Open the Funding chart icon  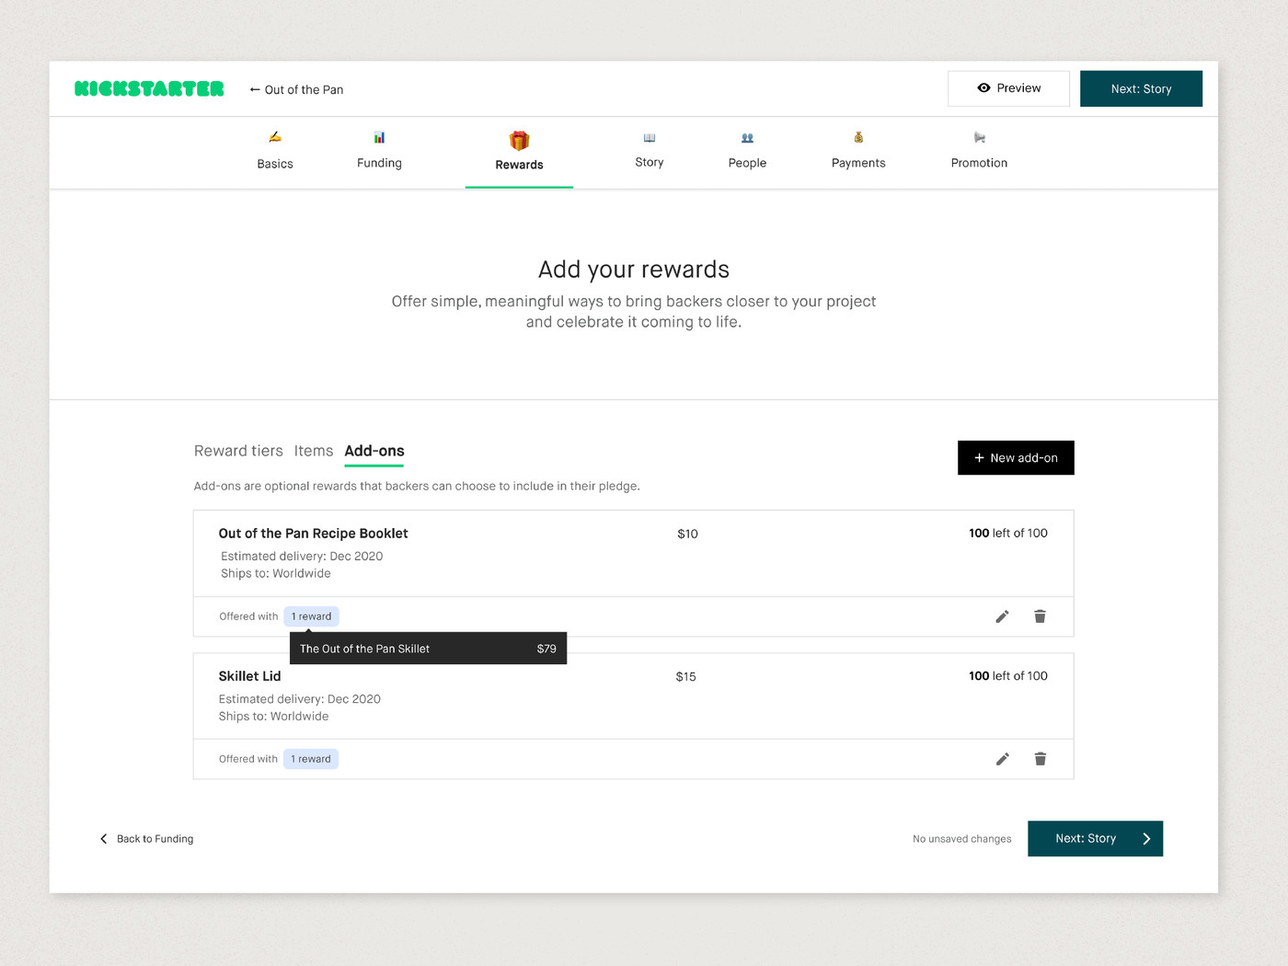(379, 136)
